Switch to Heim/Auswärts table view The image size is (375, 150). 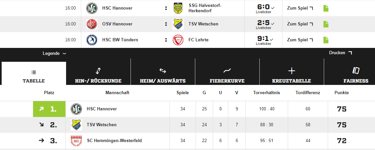pos(163,75)
